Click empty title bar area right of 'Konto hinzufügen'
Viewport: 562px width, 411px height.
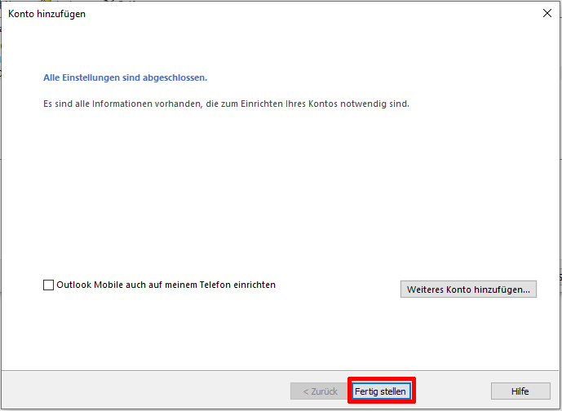(x=285, y=14)
